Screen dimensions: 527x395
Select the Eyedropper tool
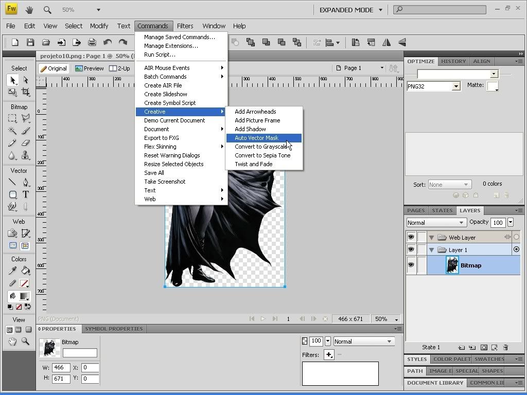[x=12, y=271]
